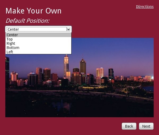
Task: Choose the Right position option
Action: point(38,43)
